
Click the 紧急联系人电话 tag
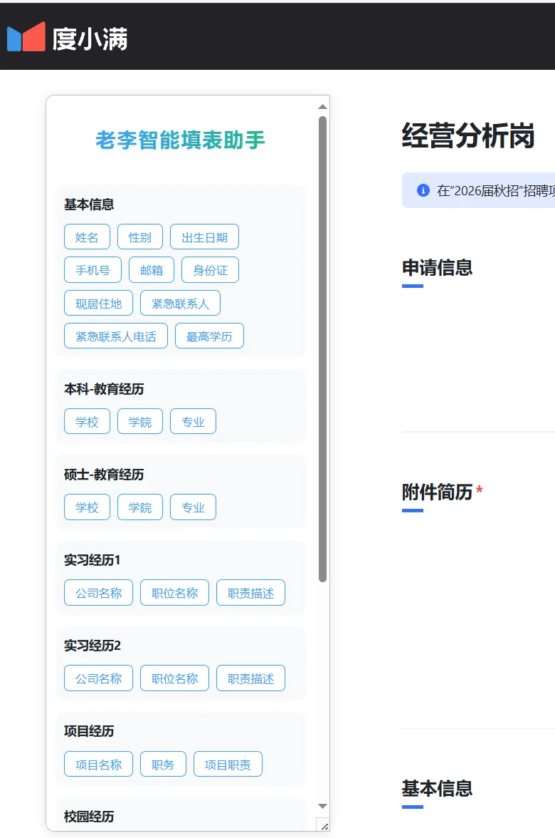point(116,336)
